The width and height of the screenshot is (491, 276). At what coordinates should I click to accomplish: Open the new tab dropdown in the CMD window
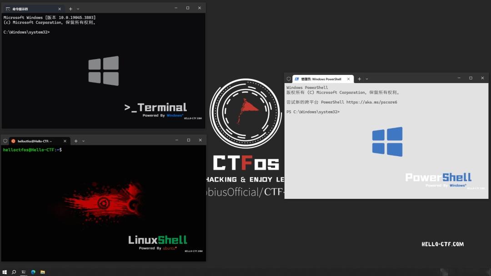[x=78, y=8]
